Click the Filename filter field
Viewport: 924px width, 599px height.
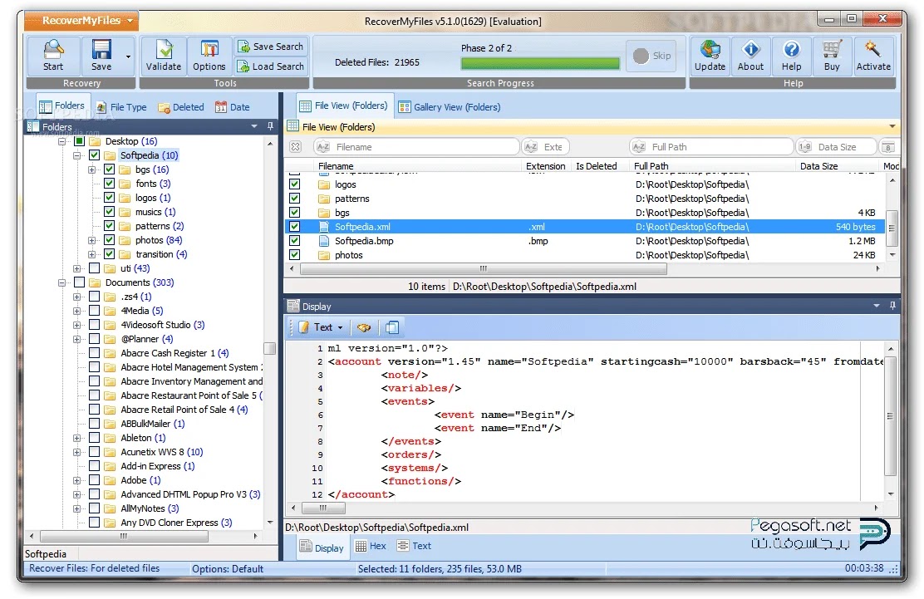[x=416, y=147]
